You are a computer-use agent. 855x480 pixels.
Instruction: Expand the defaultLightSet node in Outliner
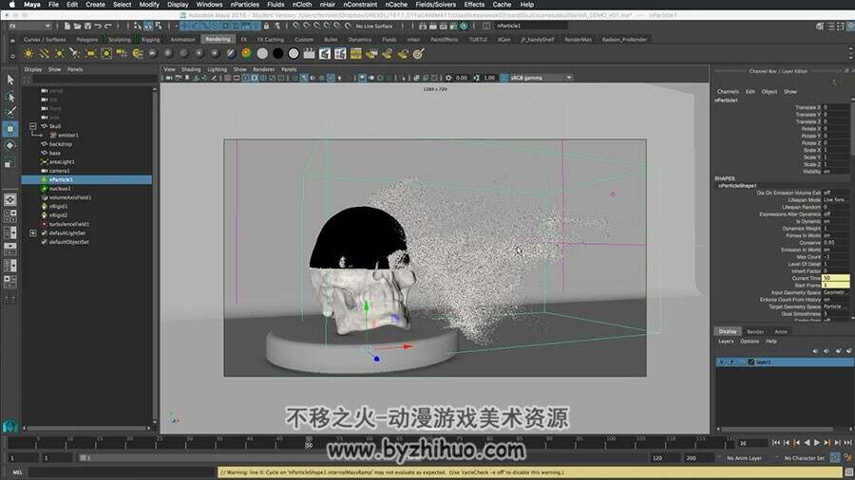click(32, 233)
